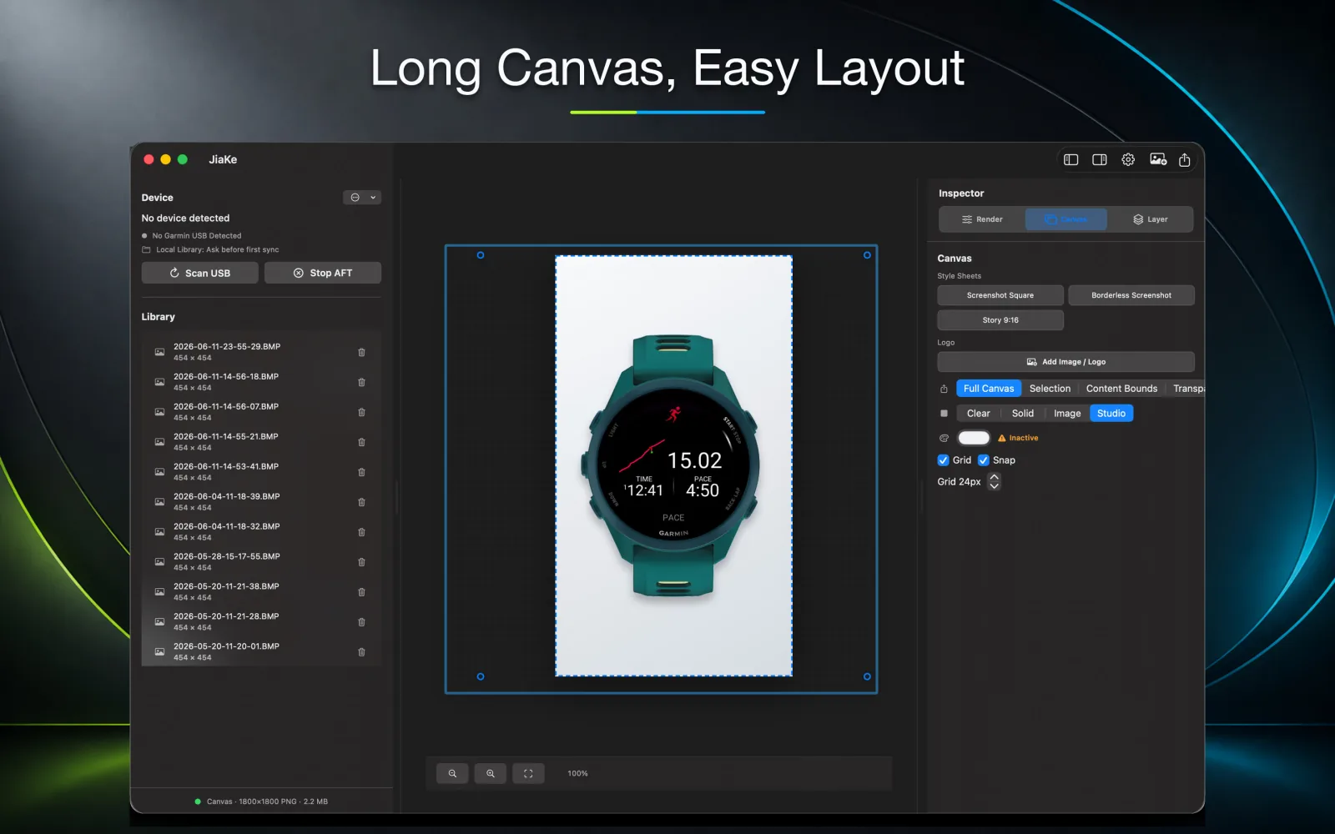Open library file 2026-06-11-14-56-07.BMP
This screenshot has height=834, width=1335.
pyautogui.click(x=261, y=412)
